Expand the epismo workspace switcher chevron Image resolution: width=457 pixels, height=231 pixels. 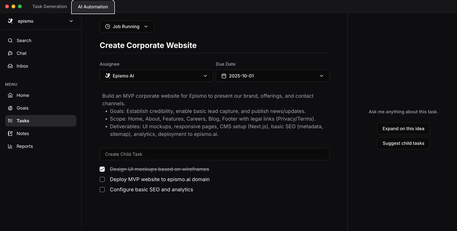pos(71,21)
